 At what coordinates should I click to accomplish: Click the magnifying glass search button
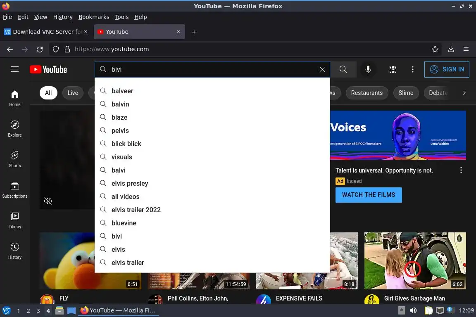(x=343, y=69)
